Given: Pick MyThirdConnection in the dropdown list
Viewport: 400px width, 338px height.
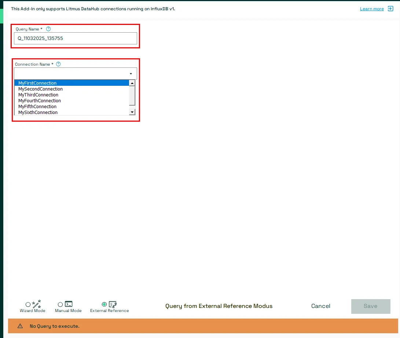Looking at the screenshot, I should (x=72, y=95).
